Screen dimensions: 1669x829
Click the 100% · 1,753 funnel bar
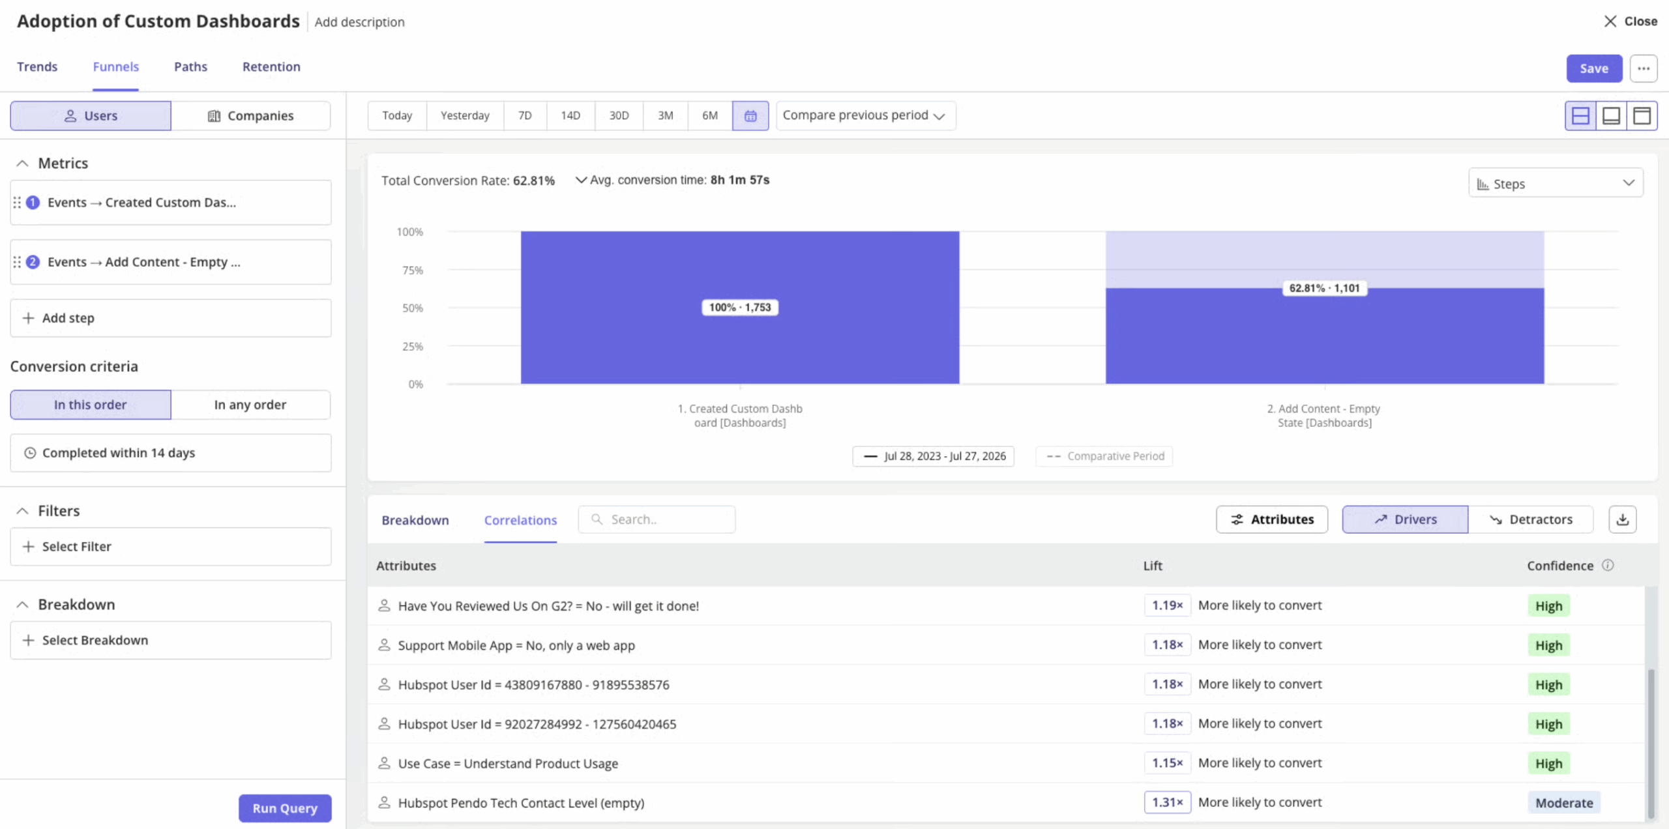(740, 308)
